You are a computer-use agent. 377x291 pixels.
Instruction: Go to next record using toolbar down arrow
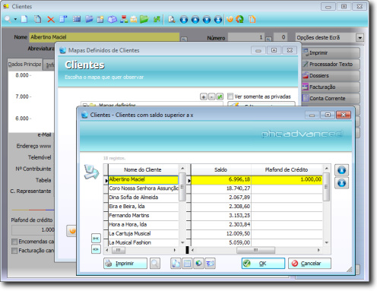click(207, 20)
